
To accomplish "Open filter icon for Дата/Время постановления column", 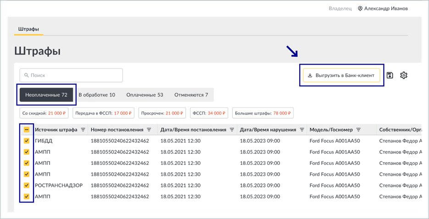I will coord(232,130).
